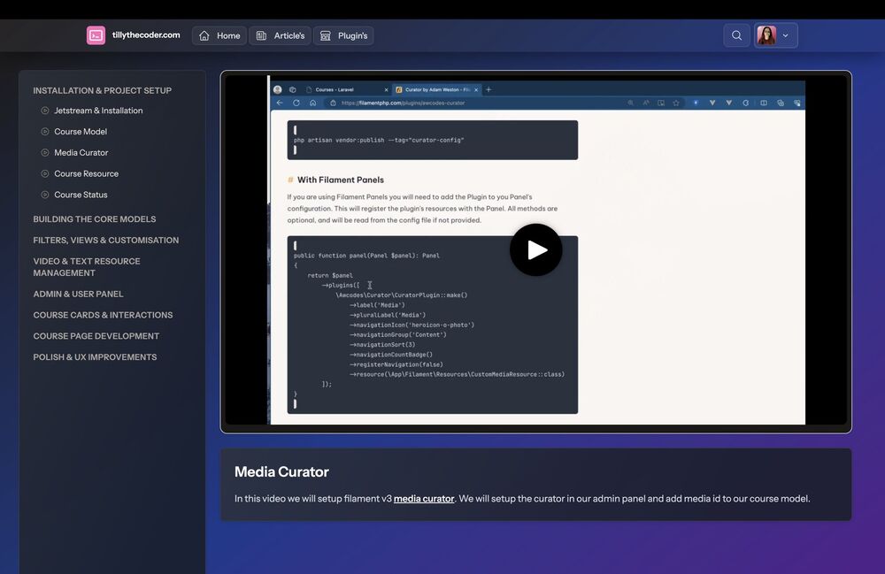Collapse the Installation & Project Setup section

103,90
